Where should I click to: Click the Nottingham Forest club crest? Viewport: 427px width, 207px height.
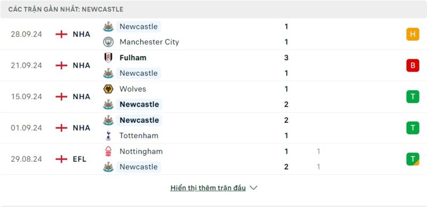(x=108, y=151)
